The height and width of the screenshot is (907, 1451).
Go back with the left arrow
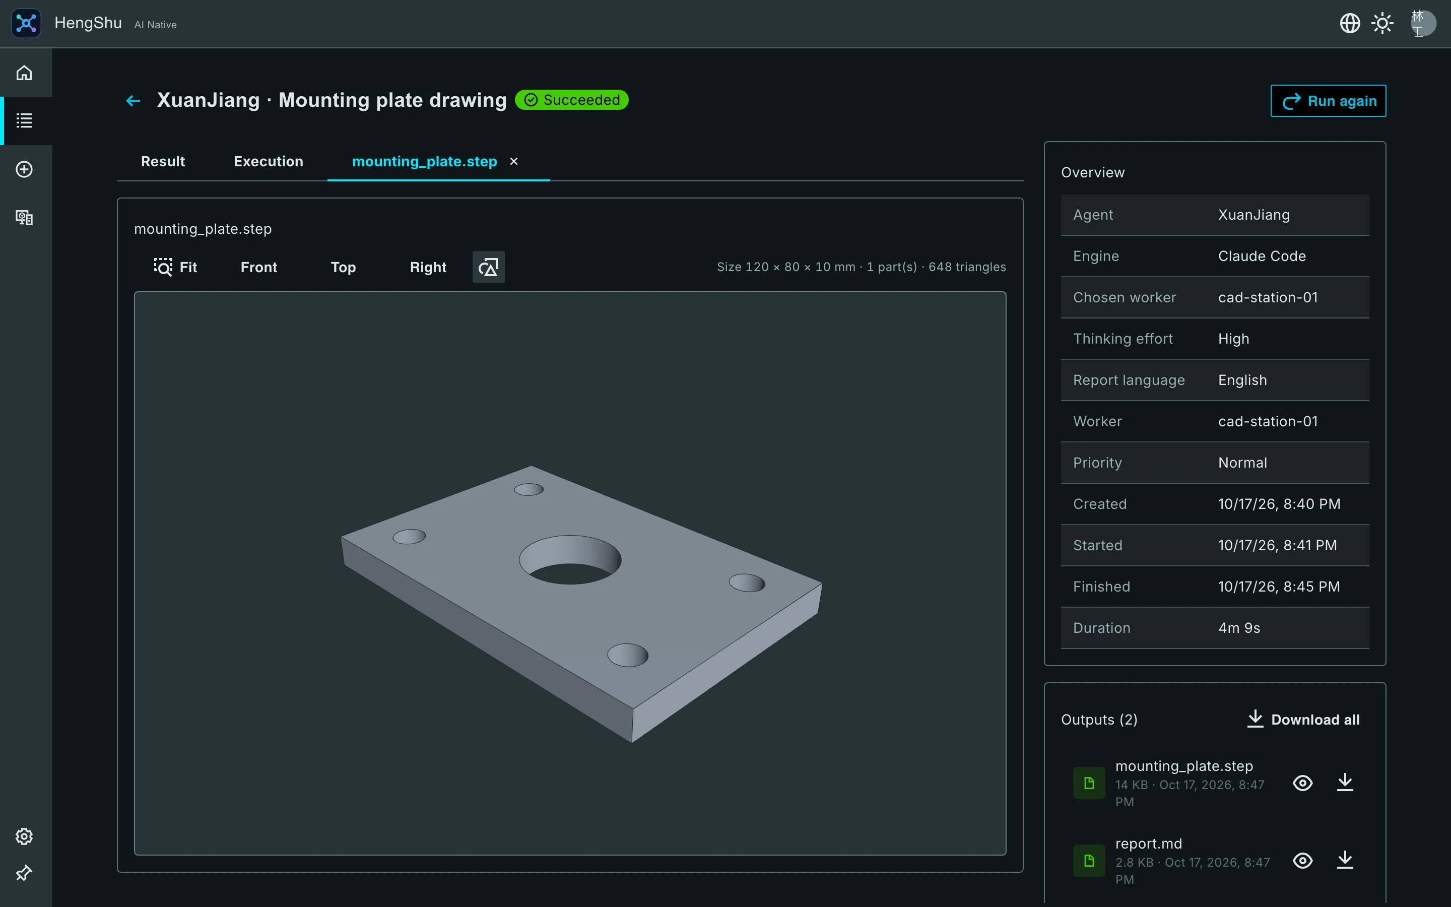[x=133, y=101]
